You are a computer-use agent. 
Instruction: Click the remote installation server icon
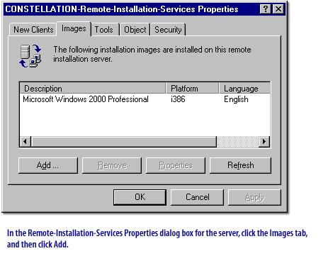coord(30,56)
